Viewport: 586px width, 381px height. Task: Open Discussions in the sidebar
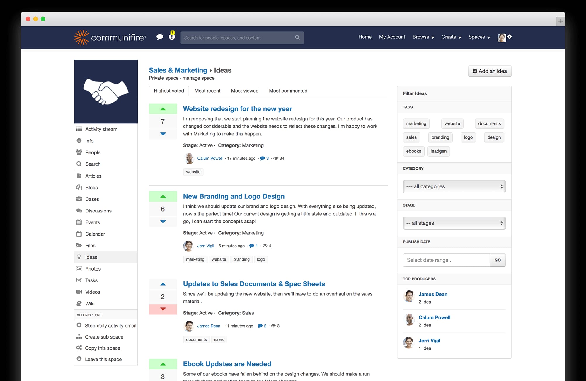tap(106, 211)
